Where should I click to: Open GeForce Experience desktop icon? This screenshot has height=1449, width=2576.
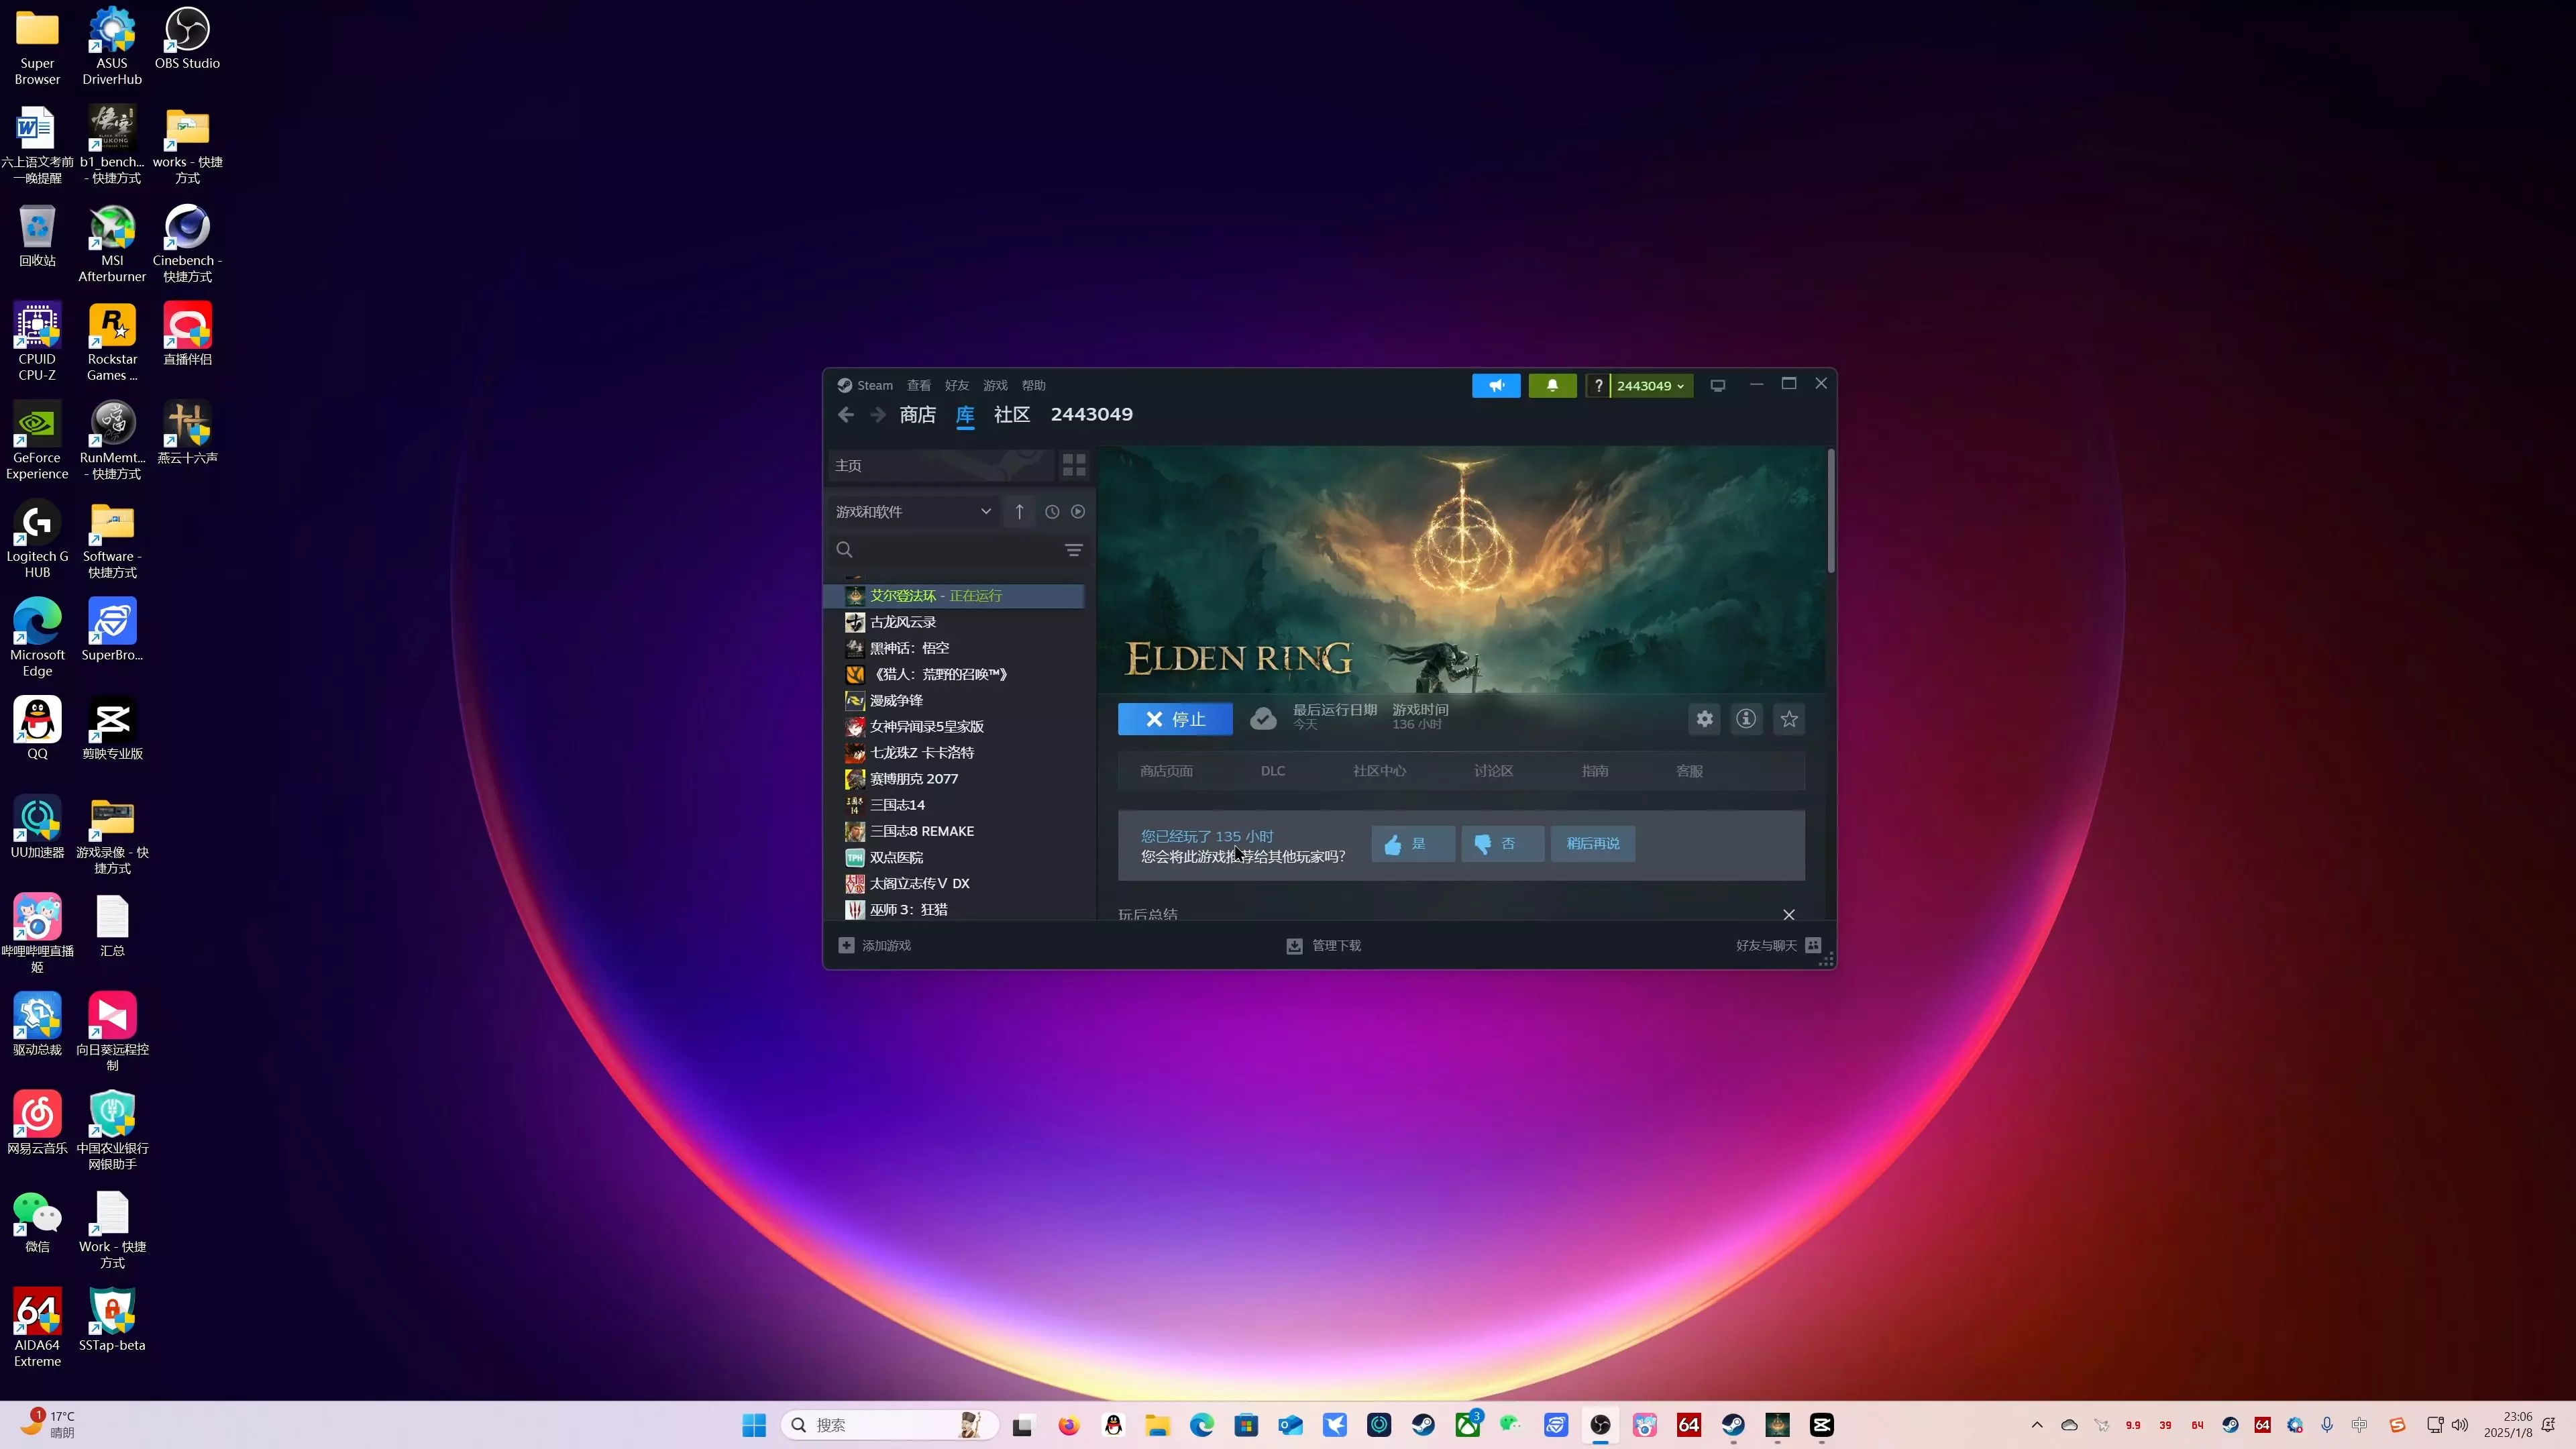click(x=37, y=441)
